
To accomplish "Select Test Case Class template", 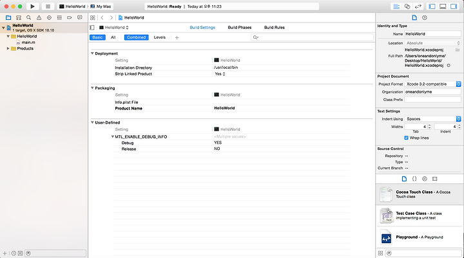I will [x=420, y=216].
